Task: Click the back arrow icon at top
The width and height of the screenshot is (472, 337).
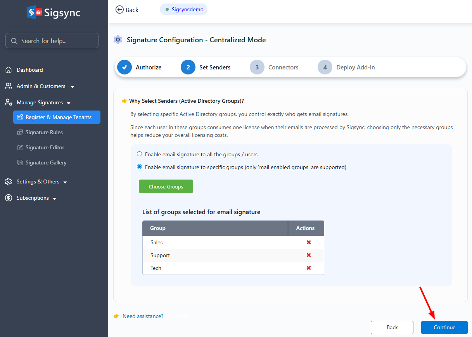Action: 119,10
